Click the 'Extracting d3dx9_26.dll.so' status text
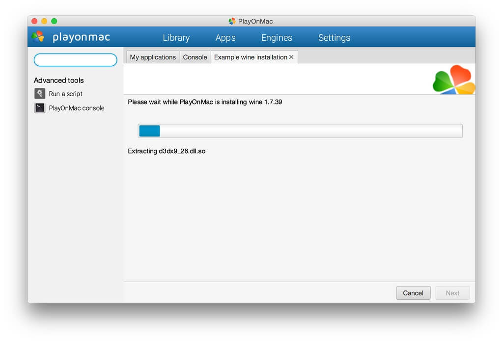 [167, 151]
